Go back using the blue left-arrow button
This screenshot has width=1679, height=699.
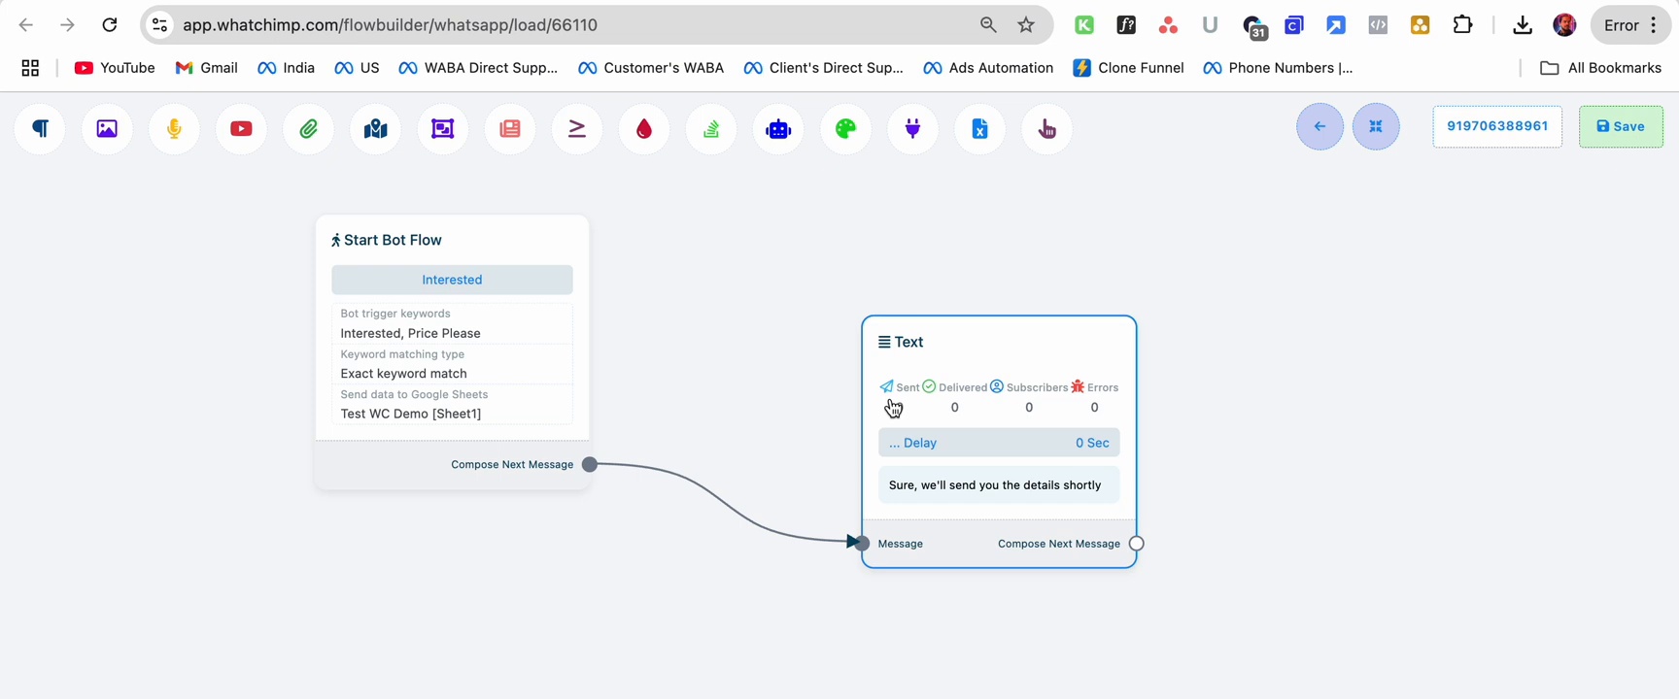tap(1320, 126)
